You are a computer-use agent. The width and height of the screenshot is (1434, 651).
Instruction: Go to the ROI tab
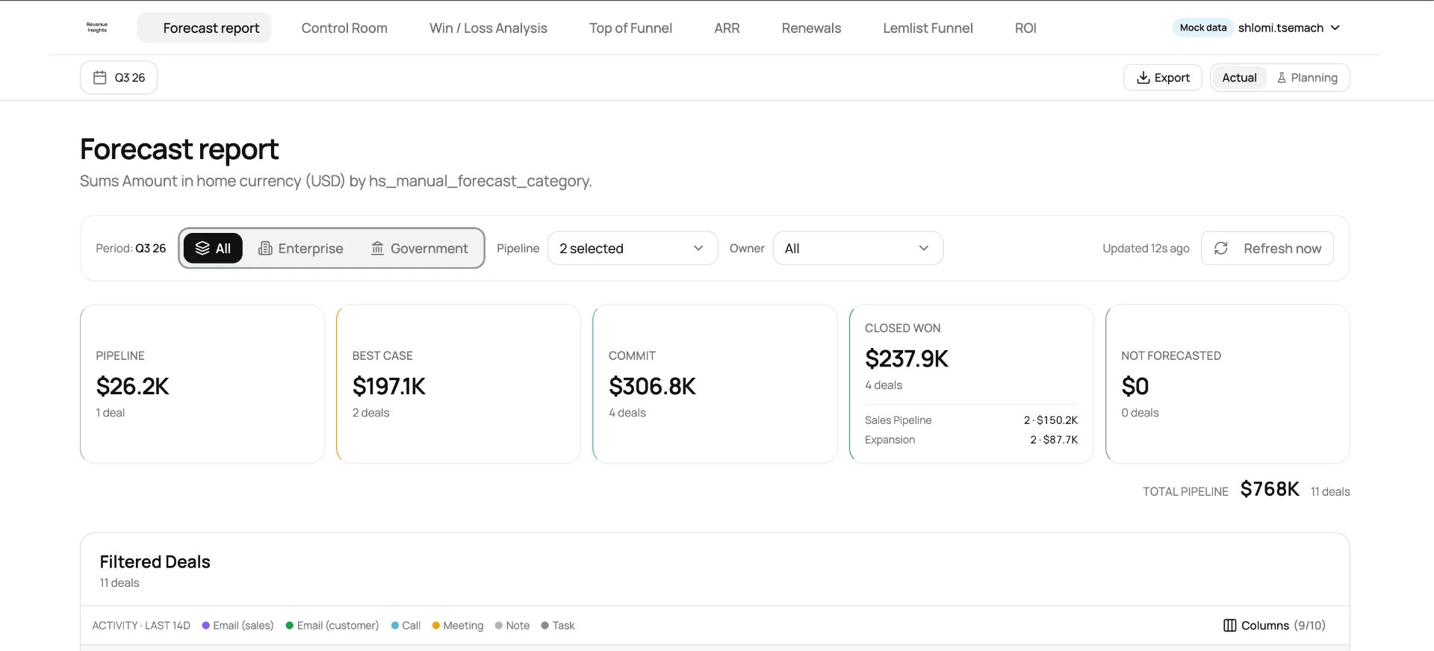pos(1025,28)
